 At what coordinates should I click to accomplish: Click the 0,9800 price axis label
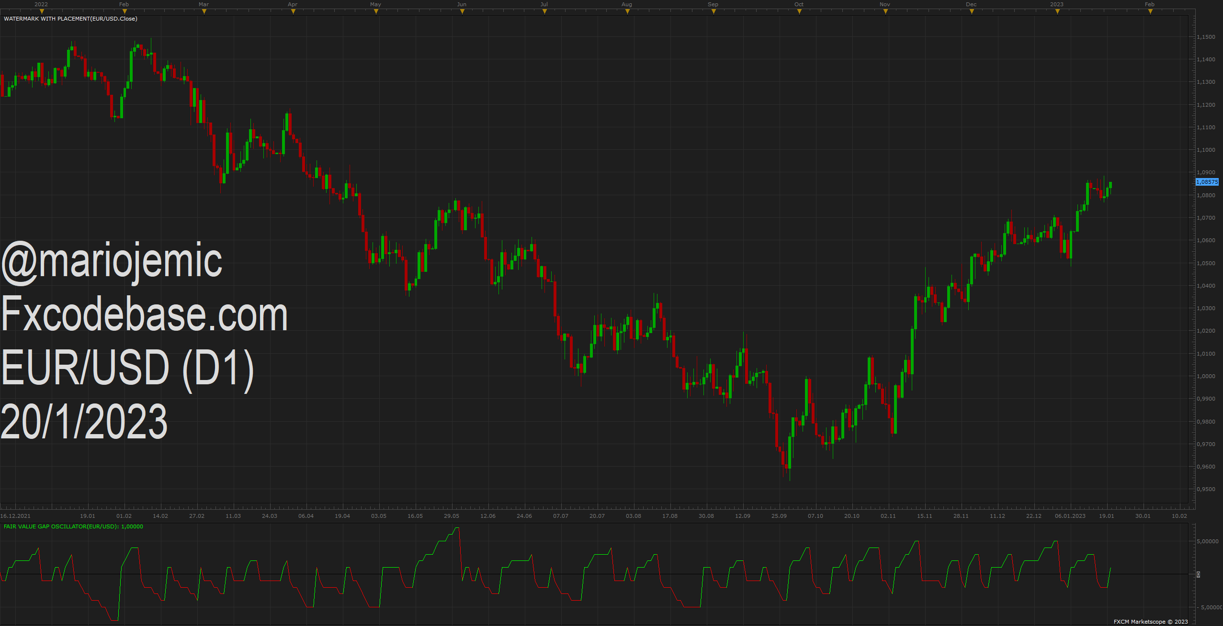coord(1206,422)
